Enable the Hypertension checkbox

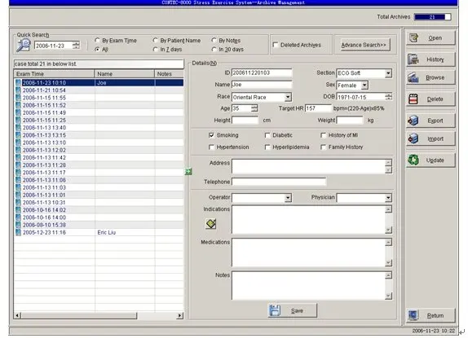212,147
